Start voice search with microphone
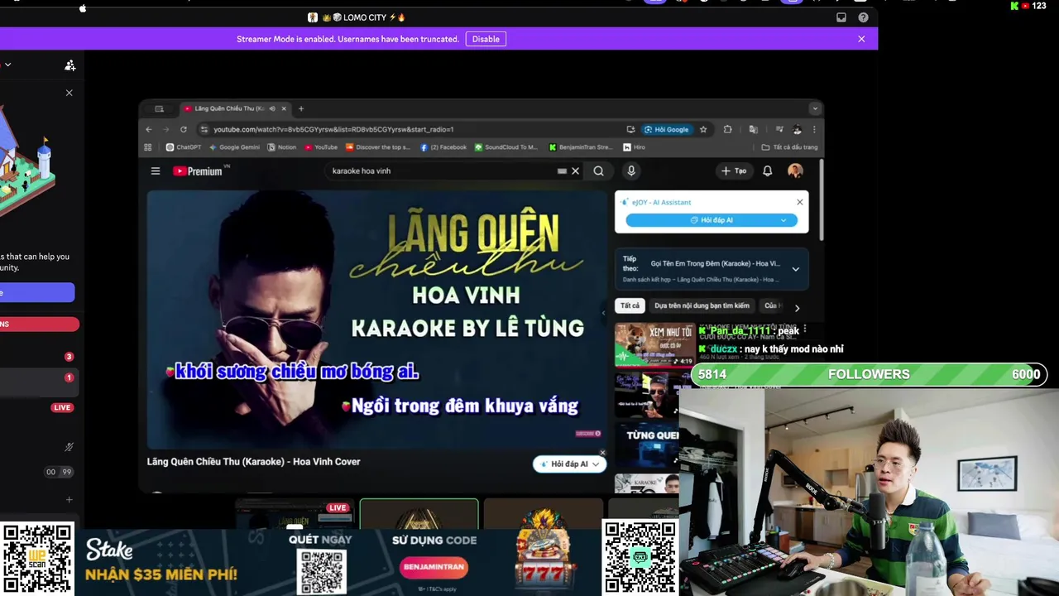Viewport: 1059px width, 596px height. point(631,171)
